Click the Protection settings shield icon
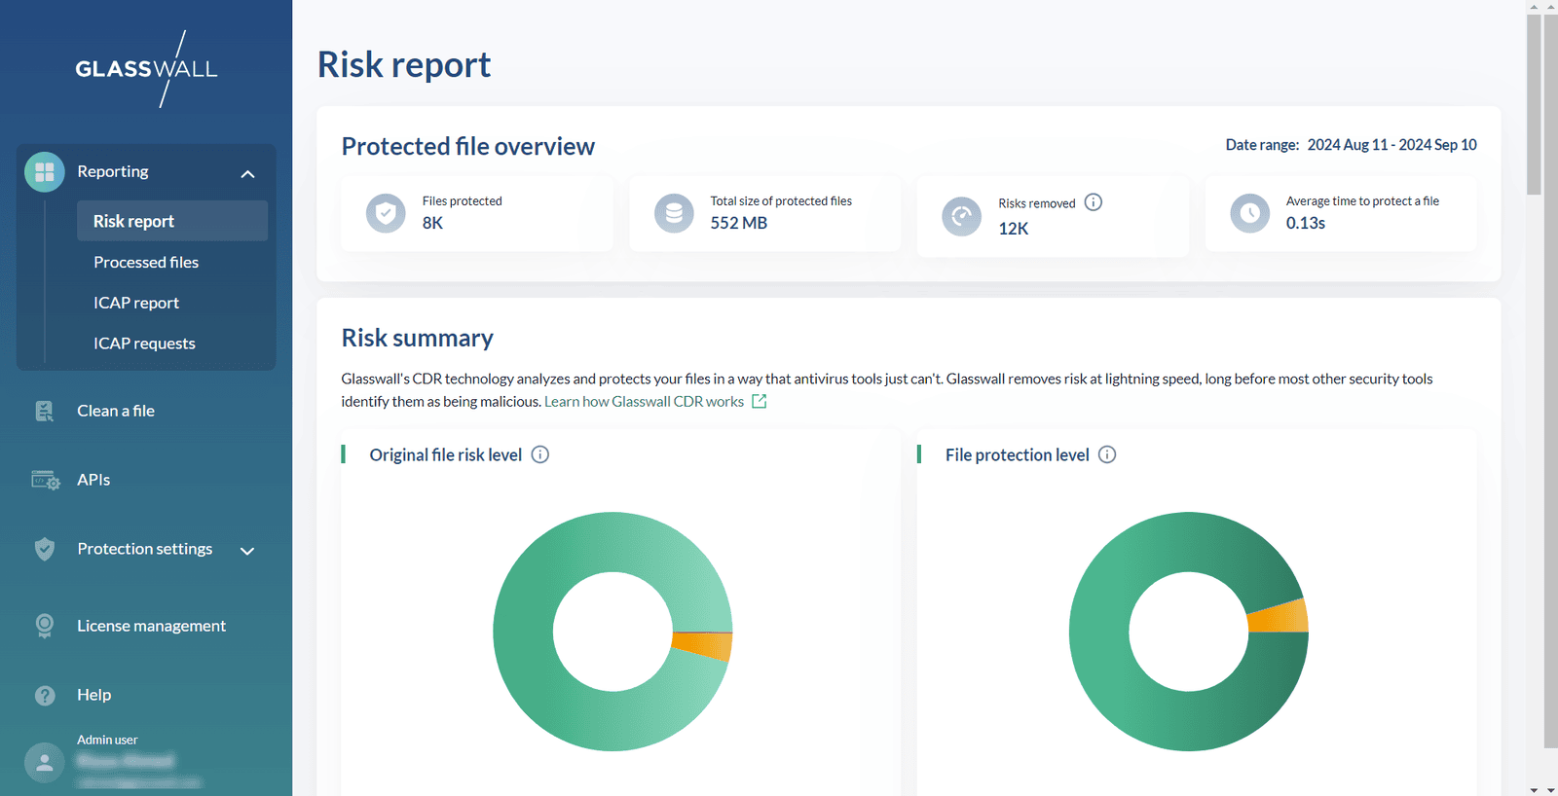This screenshot has width=1558, height=796. tap(45, 549)
